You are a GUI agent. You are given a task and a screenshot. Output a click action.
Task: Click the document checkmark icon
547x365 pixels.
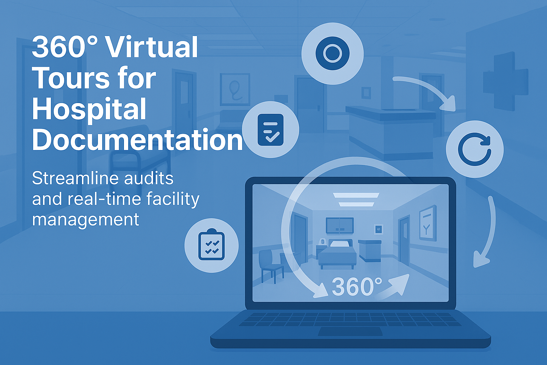coord(270,129)
